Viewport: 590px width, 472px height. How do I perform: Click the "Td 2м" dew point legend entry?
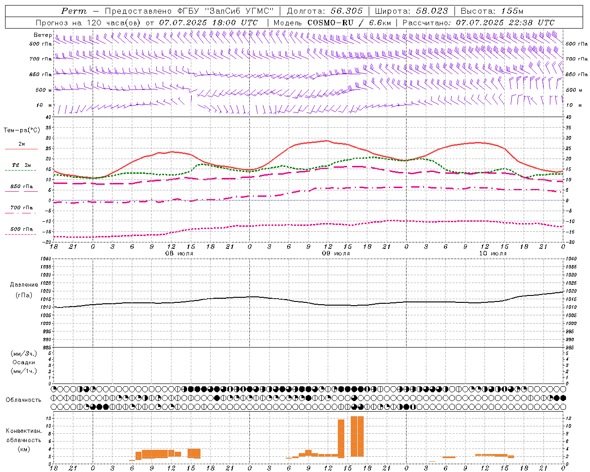(x=21, y=165)
